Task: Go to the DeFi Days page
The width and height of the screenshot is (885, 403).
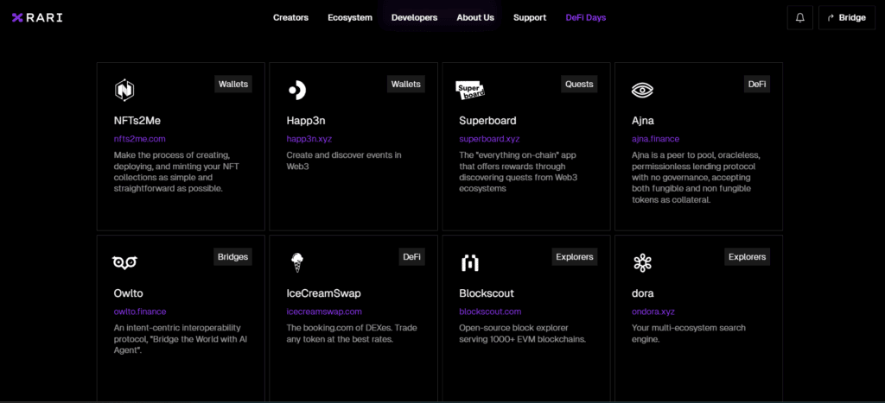Action: click(x=586, y=17)
